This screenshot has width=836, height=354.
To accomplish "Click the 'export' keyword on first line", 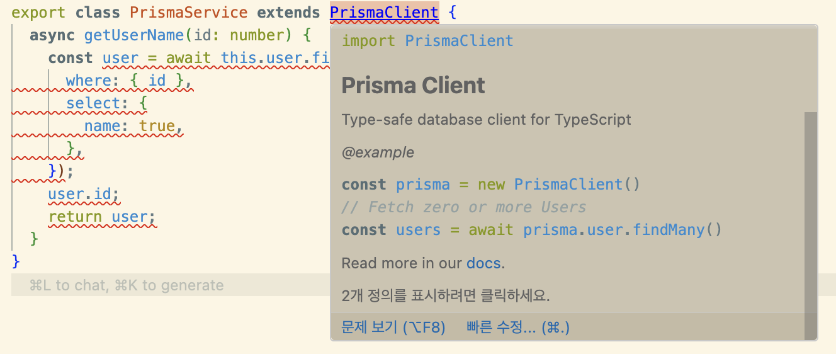I will [x=38, y=12].
